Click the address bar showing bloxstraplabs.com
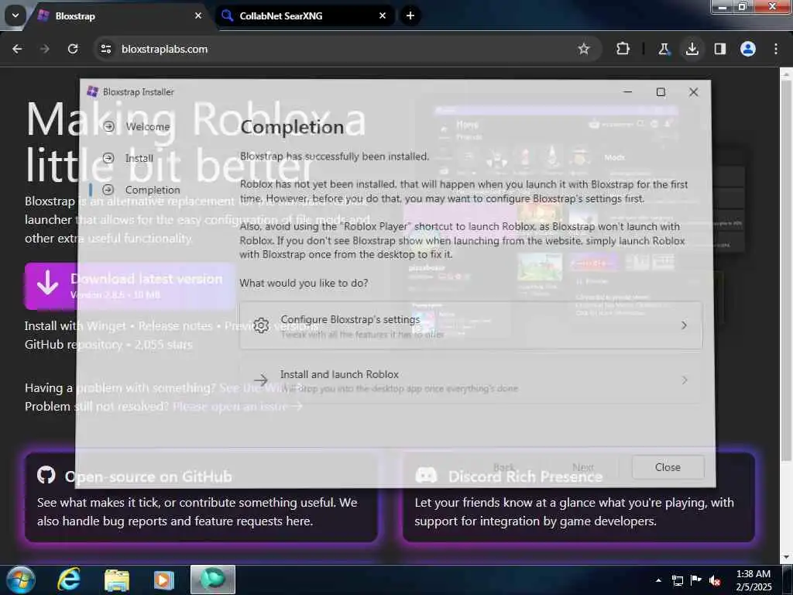This screenshot has height=595, width=793. point(347,49)
